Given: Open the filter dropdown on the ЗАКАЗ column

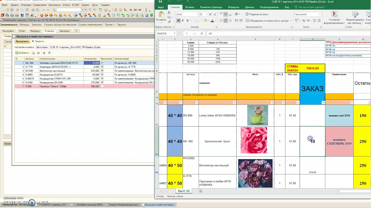Looking at the screenshot, I should tap(323, 103).
